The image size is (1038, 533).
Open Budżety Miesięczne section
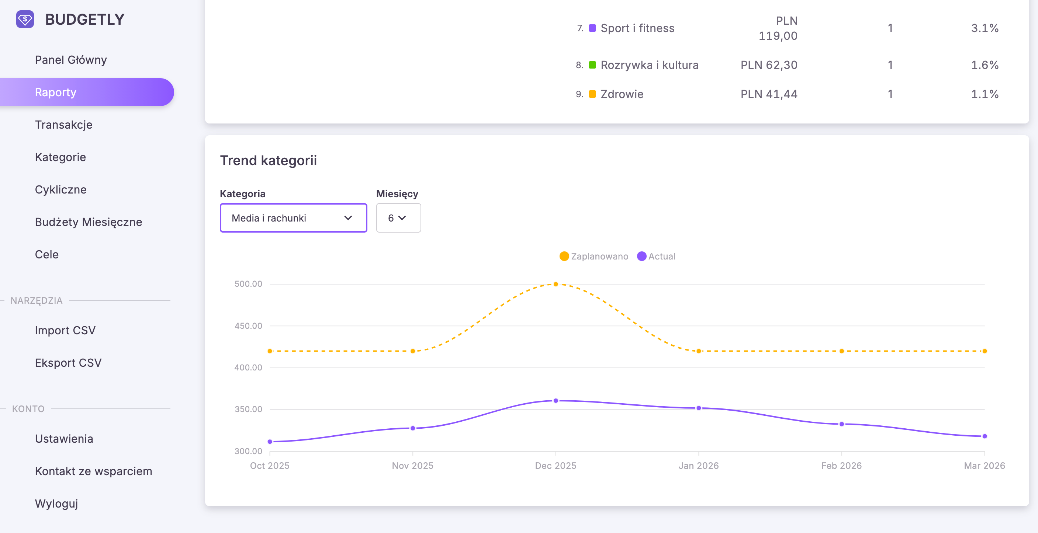[89, 222]
